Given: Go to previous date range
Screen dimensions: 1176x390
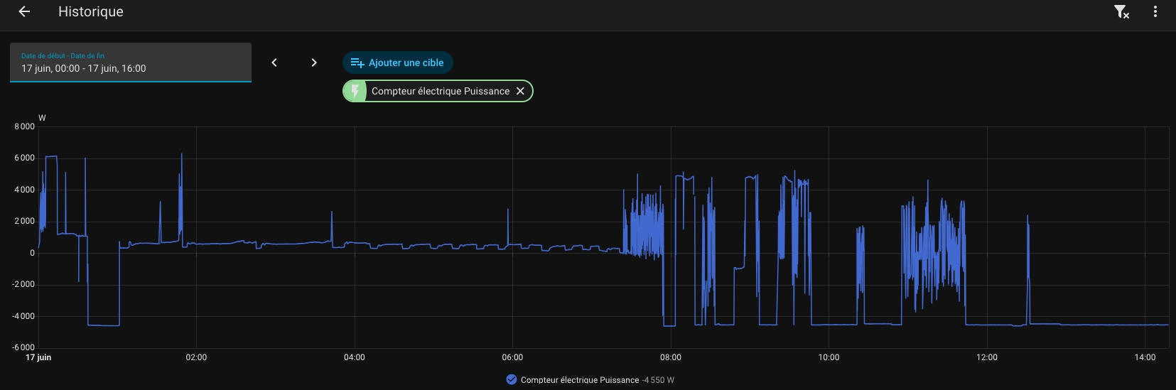Looking at the screenshot, I should (274, 63).
